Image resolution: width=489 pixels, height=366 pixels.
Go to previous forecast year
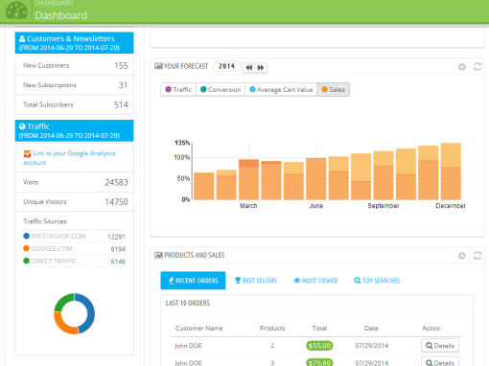click(248, 67)
